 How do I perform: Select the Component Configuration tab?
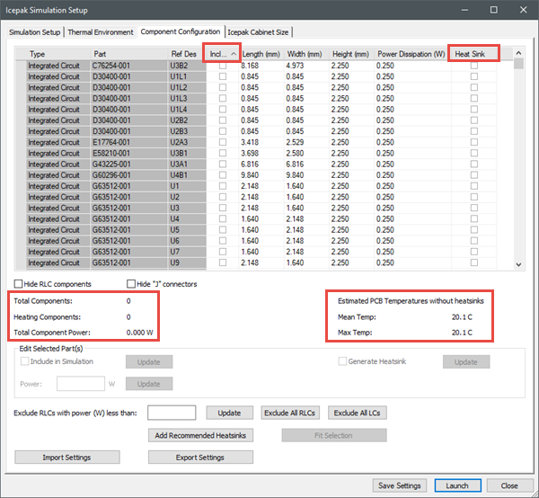click(x=181, y=31)
